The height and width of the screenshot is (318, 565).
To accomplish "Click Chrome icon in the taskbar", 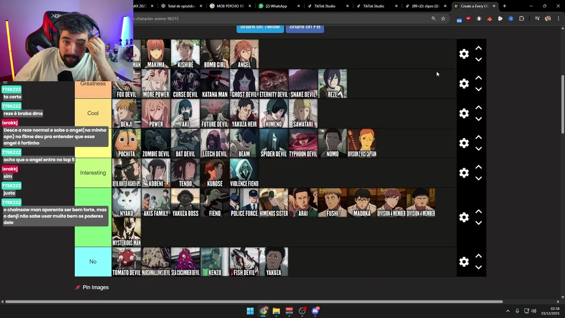I will pyautogui.click(x=264, y=311).
